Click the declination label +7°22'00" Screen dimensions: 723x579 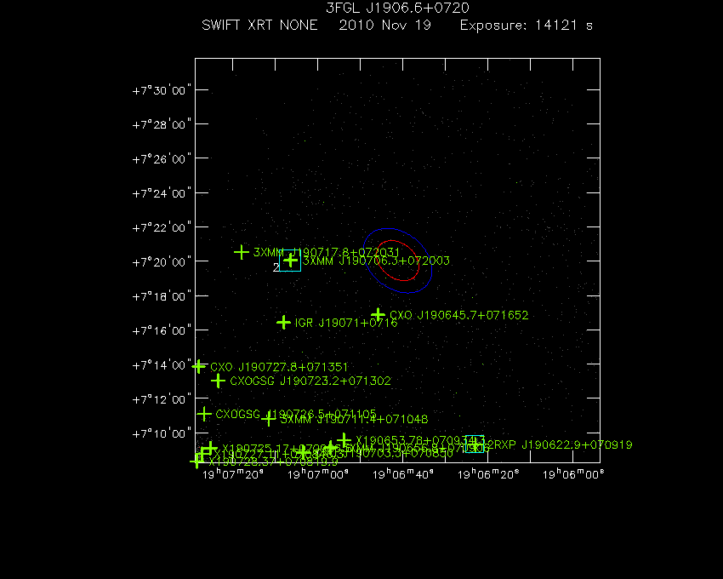(x=162, y=227)
